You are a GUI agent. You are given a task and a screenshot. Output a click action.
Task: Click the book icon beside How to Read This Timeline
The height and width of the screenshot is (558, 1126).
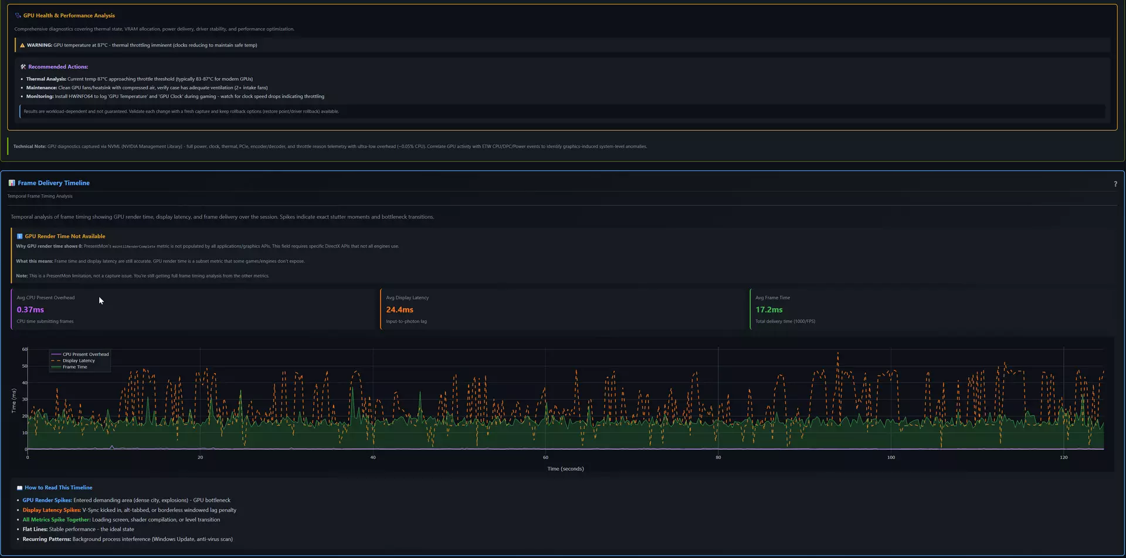click(19, 488)
